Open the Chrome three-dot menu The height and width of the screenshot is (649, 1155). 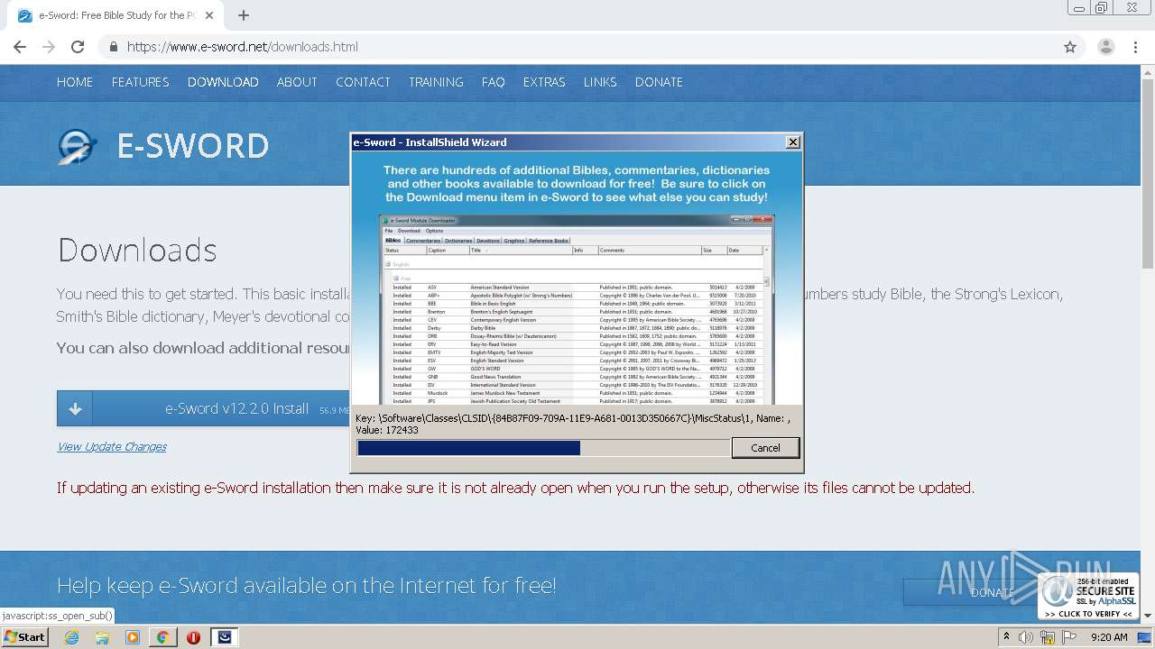[1135, 47]
